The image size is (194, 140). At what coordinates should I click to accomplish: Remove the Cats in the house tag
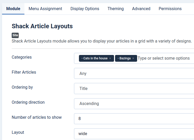[110, 58]
